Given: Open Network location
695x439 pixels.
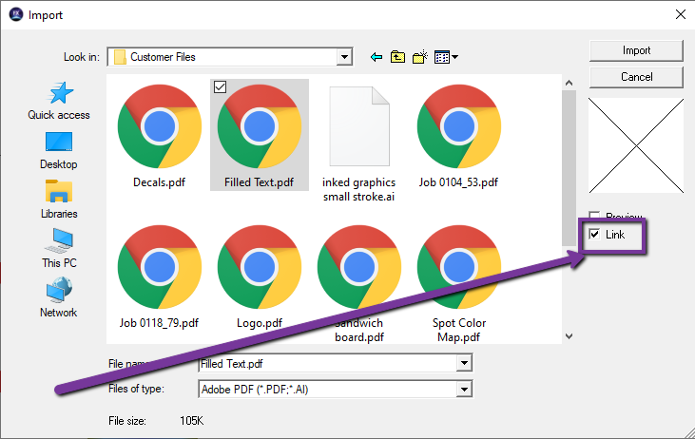Looking at the screenshot, I should (59, 297).
